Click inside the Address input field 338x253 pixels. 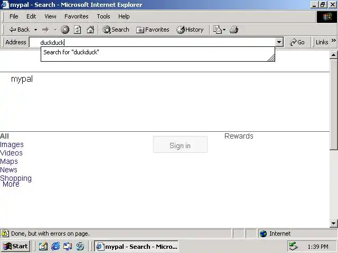pos(152,42)
